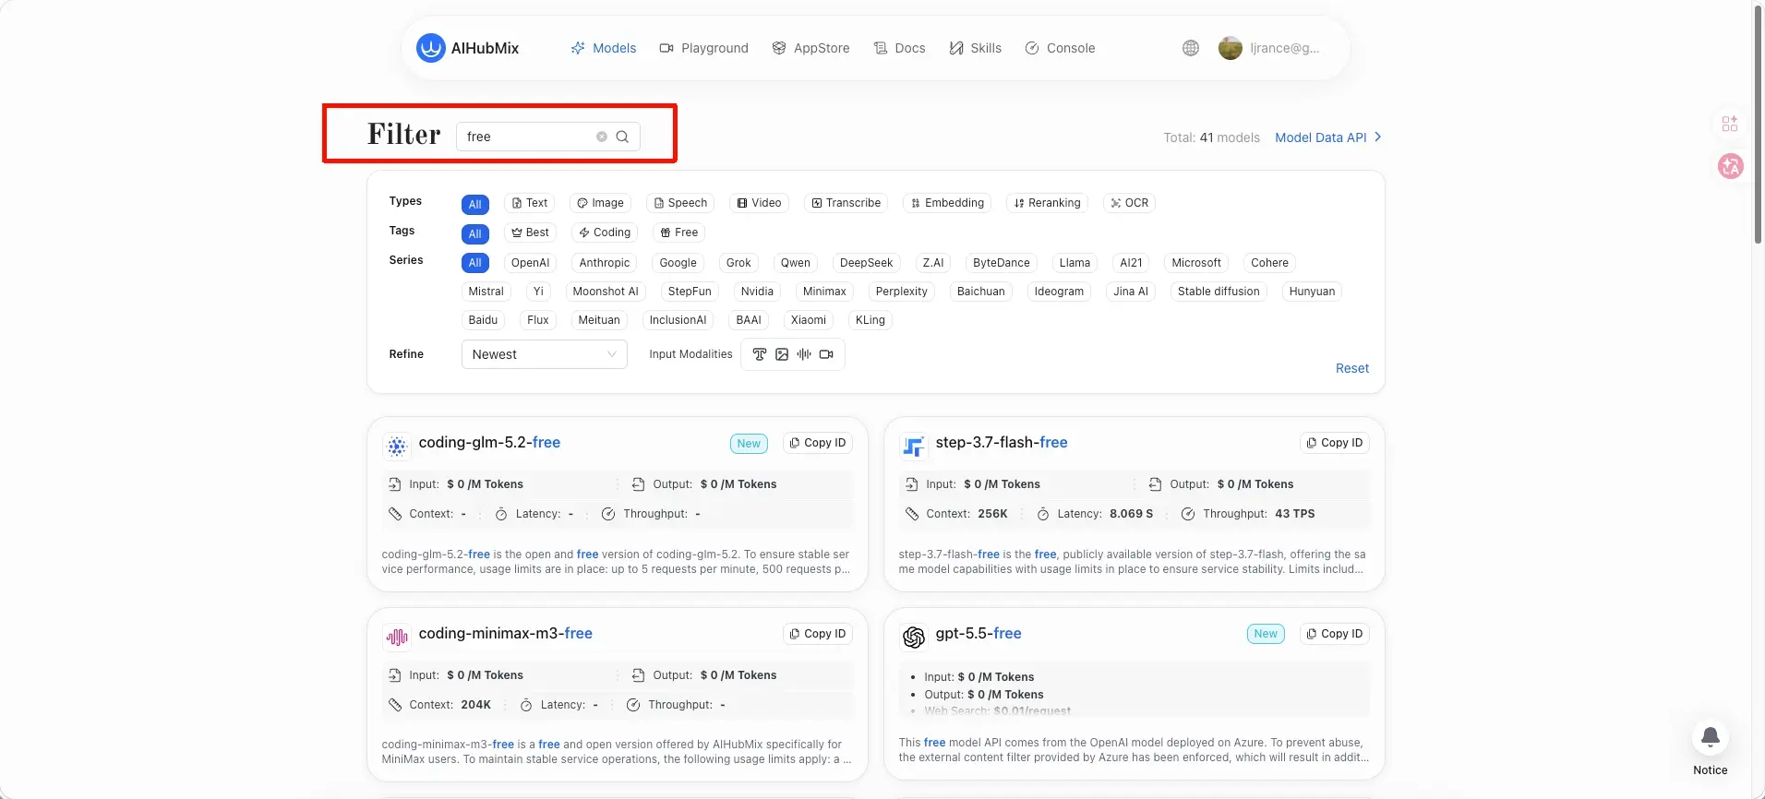1765x799 pixels.
Task: Filter series by OpenAI
Action: (x=530, y=263)
